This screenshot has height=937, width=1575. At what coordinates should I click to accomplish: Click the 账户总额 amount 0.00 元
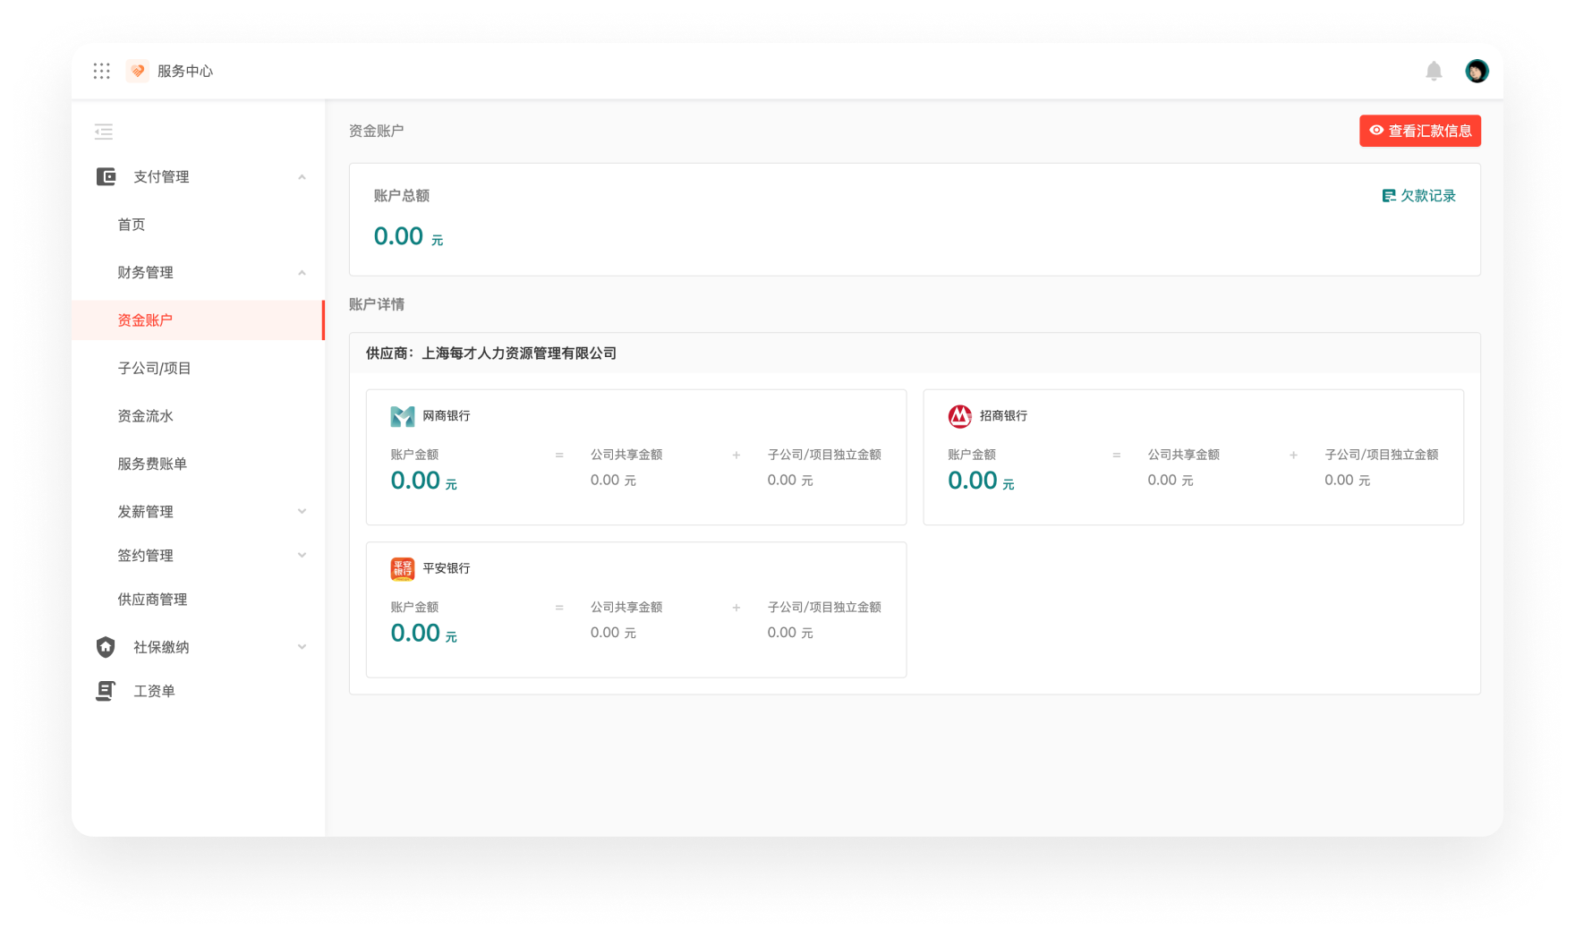408,236
